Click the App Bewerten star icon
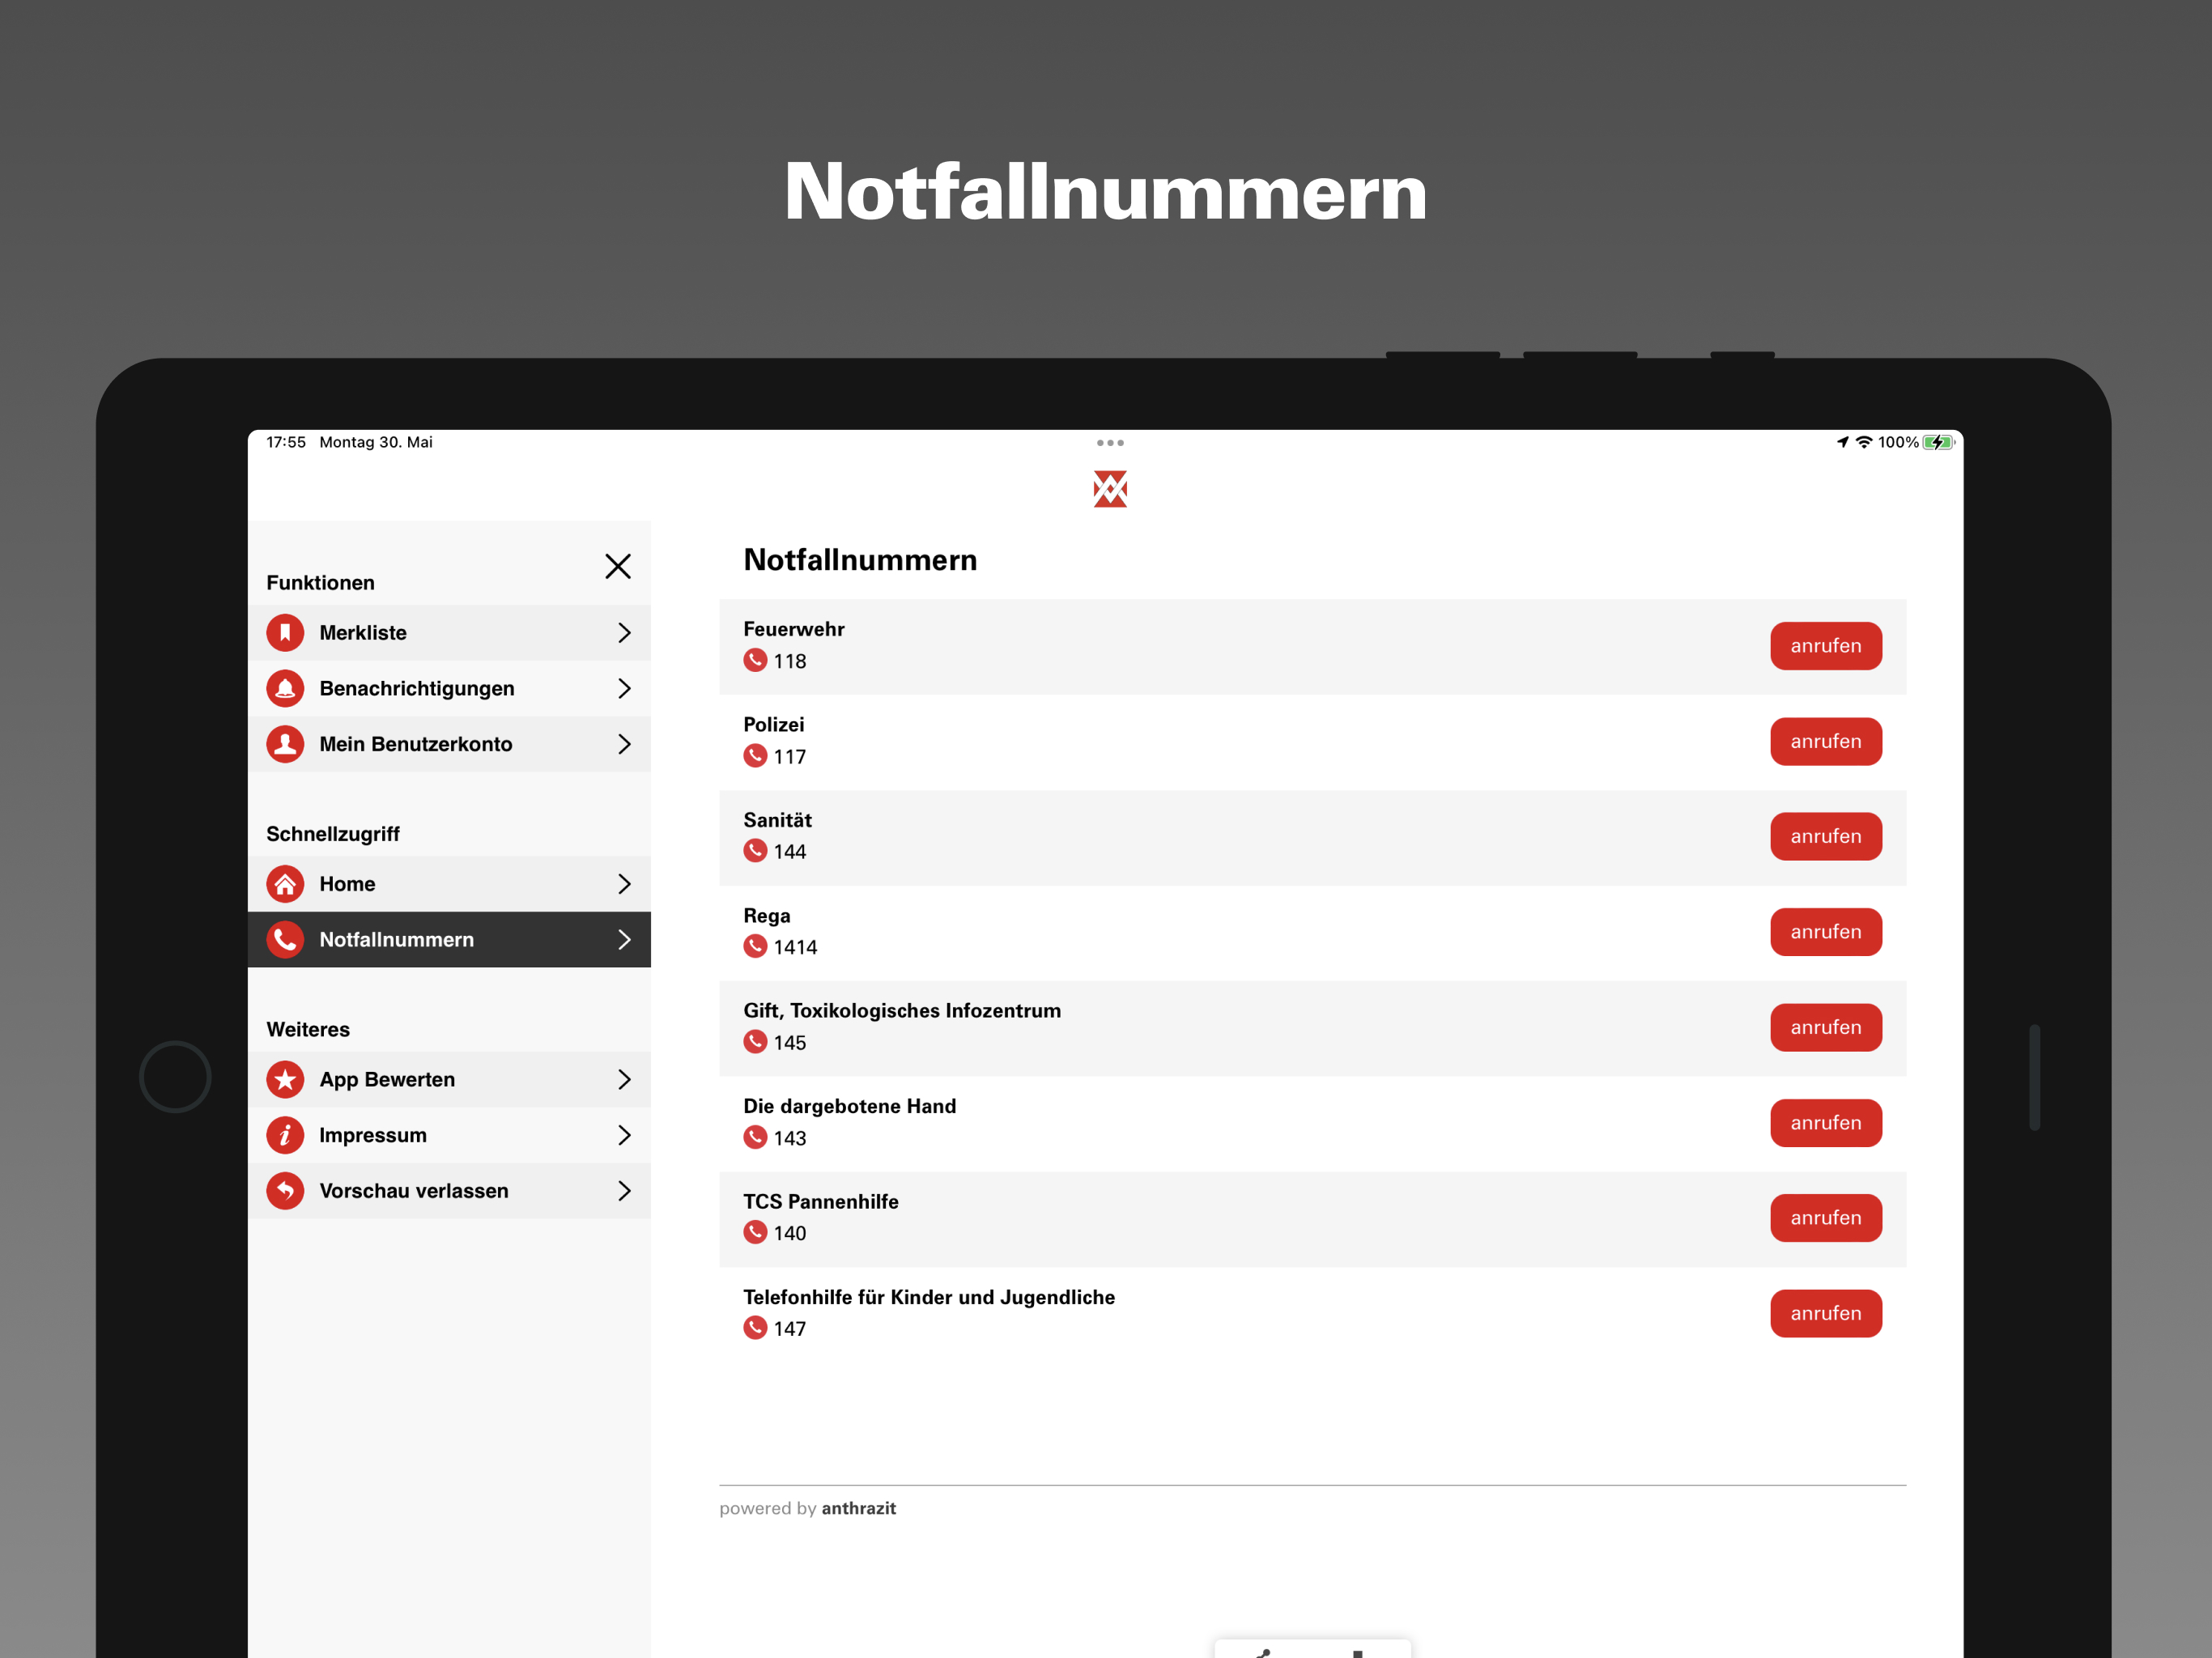 (x=285, y=1079)
